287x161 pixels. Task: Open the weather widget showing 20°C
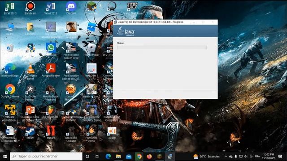click(206, 157)
